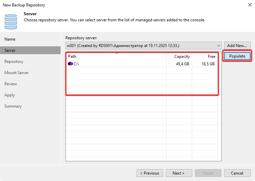Image resolution: width=255 pixels, height=181 pixels.
Task: Sort by the Path column header
Action: [x=115, y=56]
